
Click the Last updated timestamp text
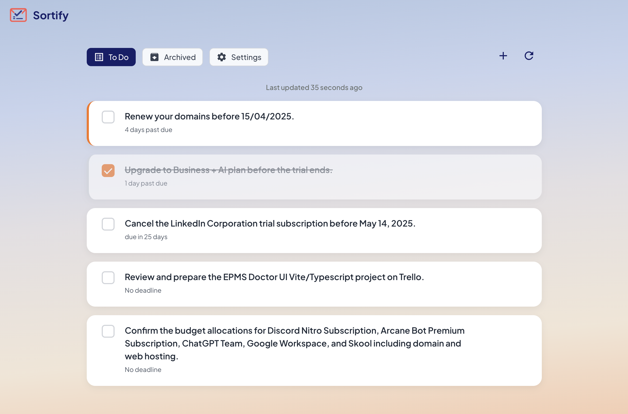314,88
